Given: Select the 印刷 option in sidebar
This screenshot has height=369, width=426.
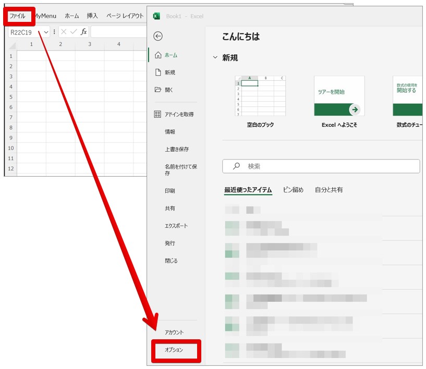Looking at the screenshot, I should click(170, 191).
